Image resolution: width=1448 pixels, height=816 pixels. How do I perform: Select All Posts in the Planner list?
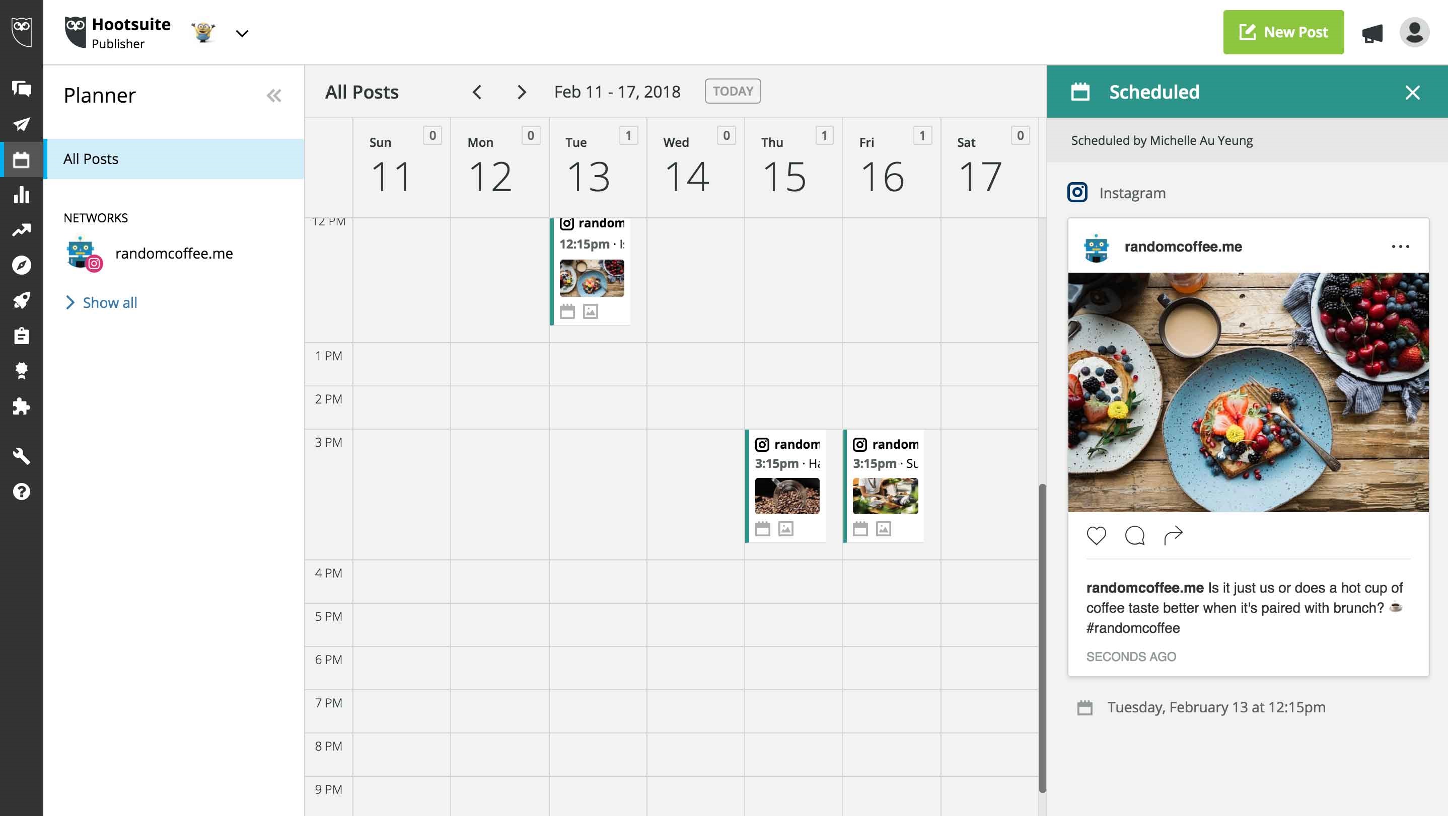[174, 159]
